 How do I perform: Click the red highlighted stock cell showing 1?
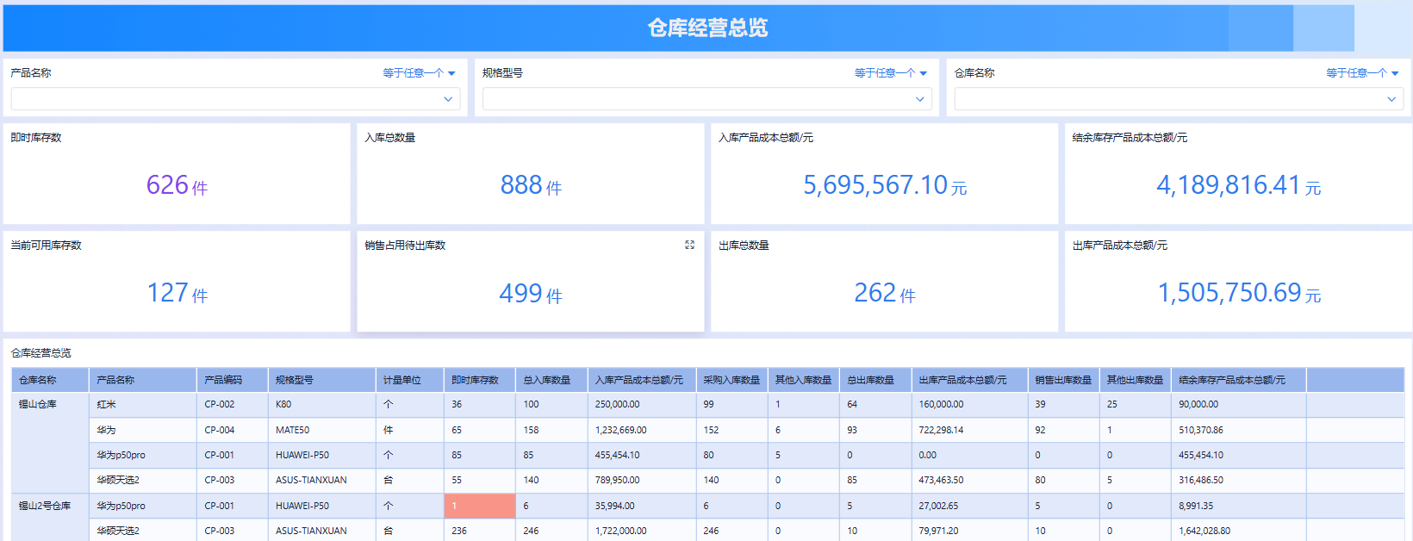tap(480, 506)
